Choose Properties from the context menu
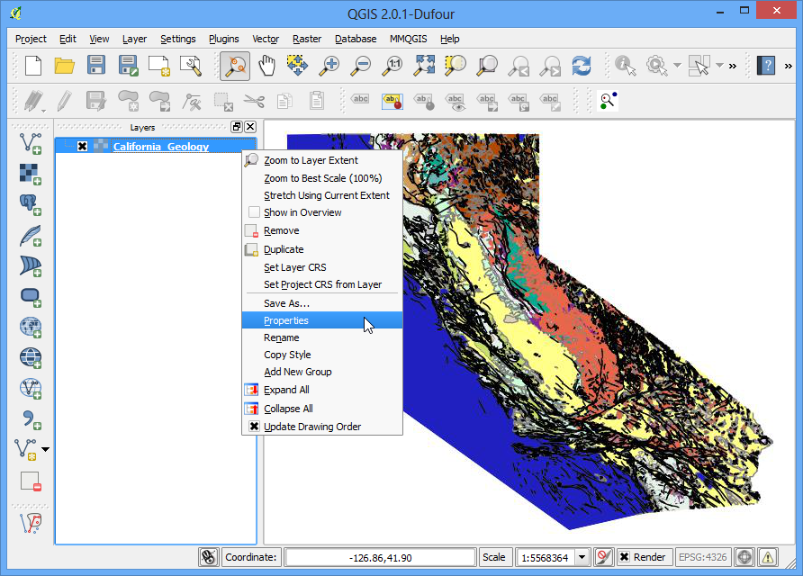 (x=322, y=320)
